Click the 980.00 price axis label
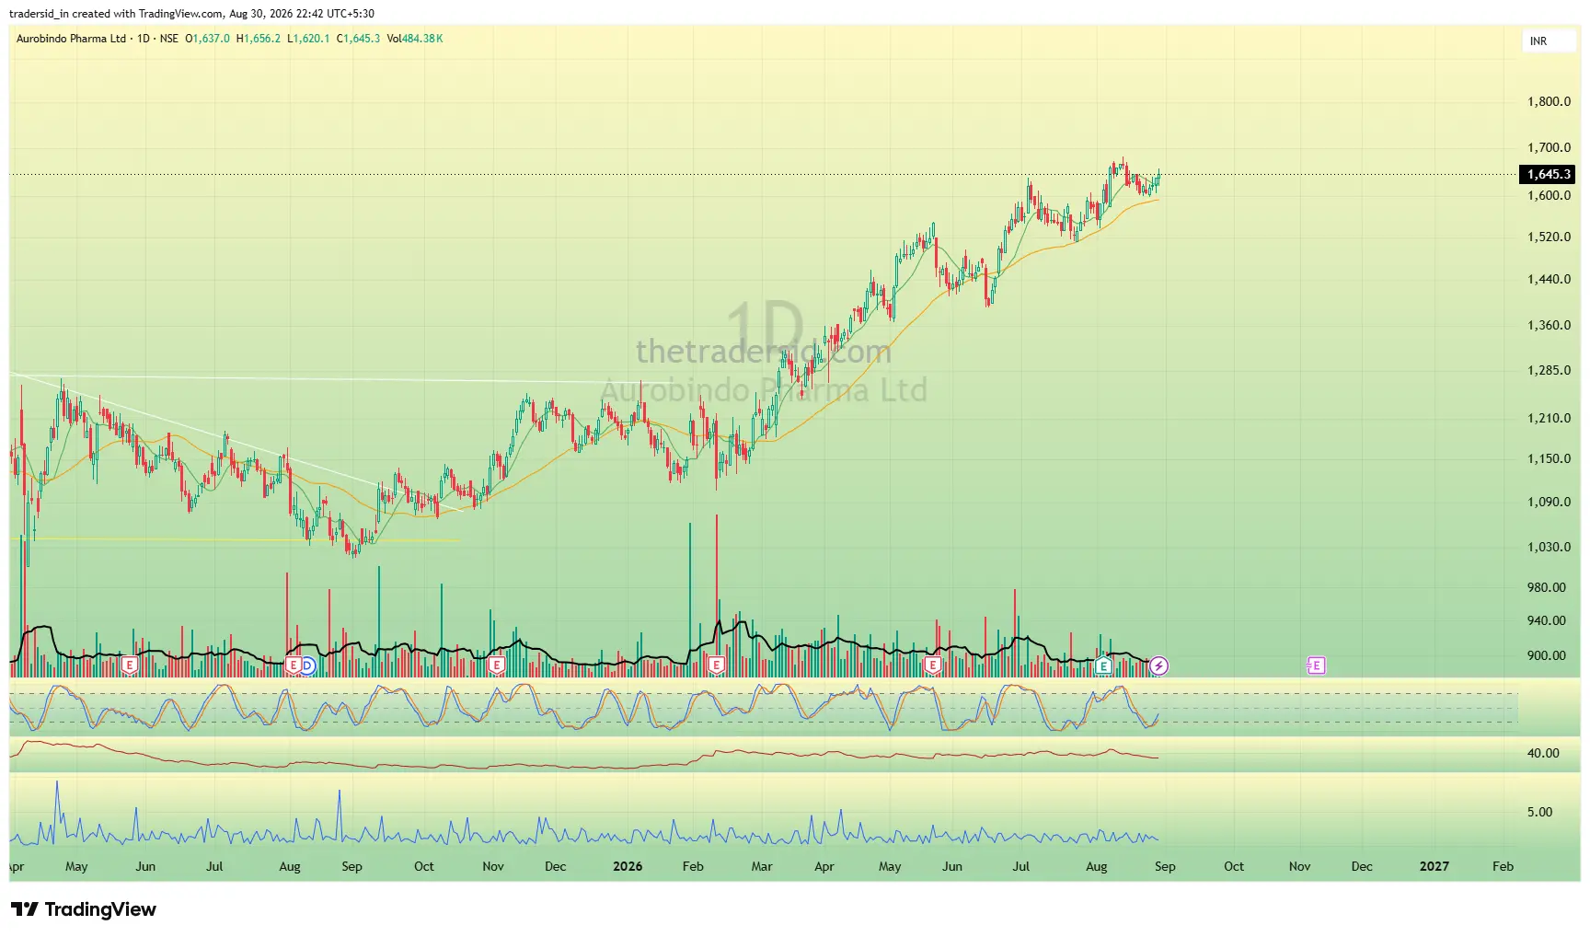Image resolution: width=1590 pixels, height=937 pixels. pos(1546,587)
